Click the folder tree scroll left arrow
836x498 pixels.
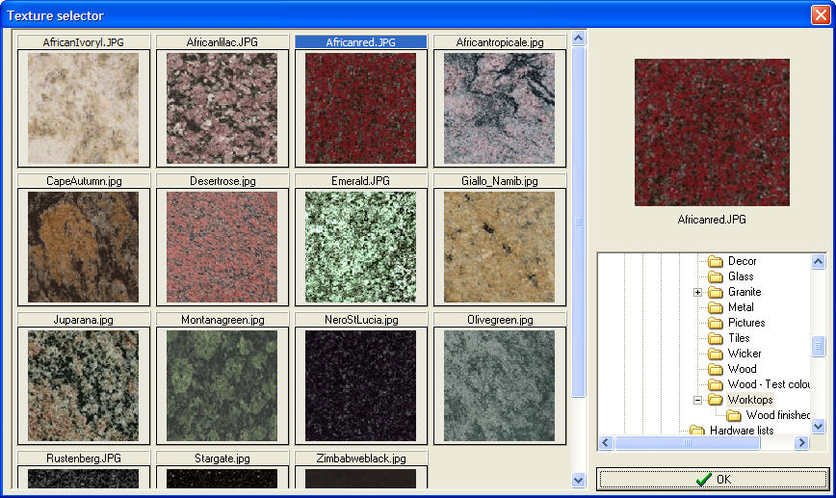pos(605,443)
